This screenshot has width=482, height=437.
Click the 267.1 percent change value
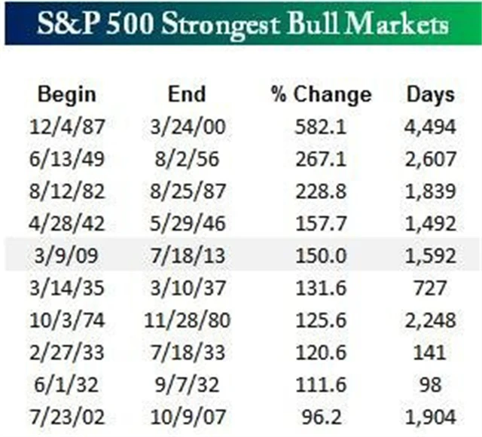[x=321, y=158]
